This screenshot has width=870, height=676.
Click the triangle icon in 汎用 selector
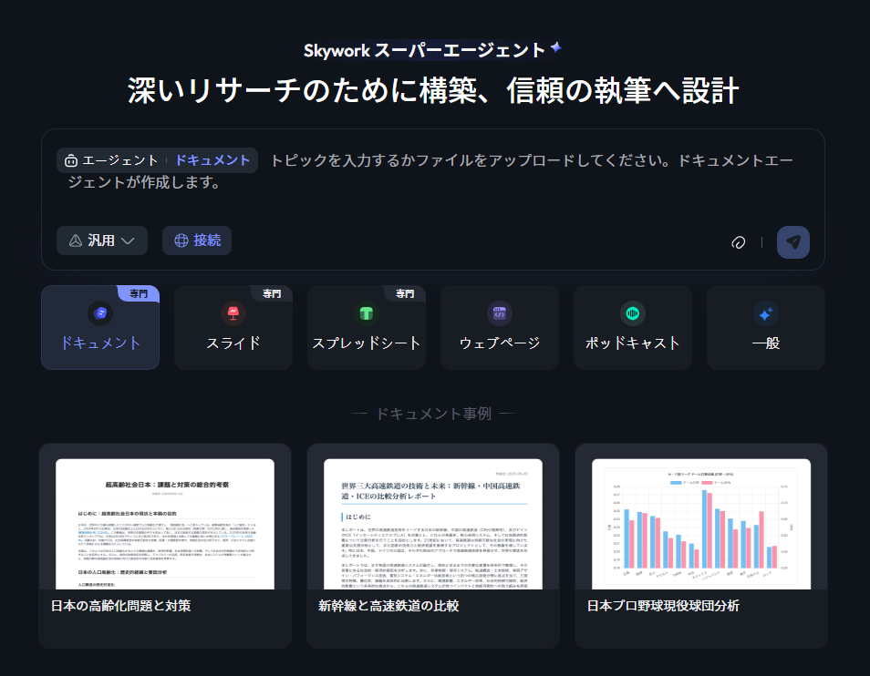pos(76,241)
